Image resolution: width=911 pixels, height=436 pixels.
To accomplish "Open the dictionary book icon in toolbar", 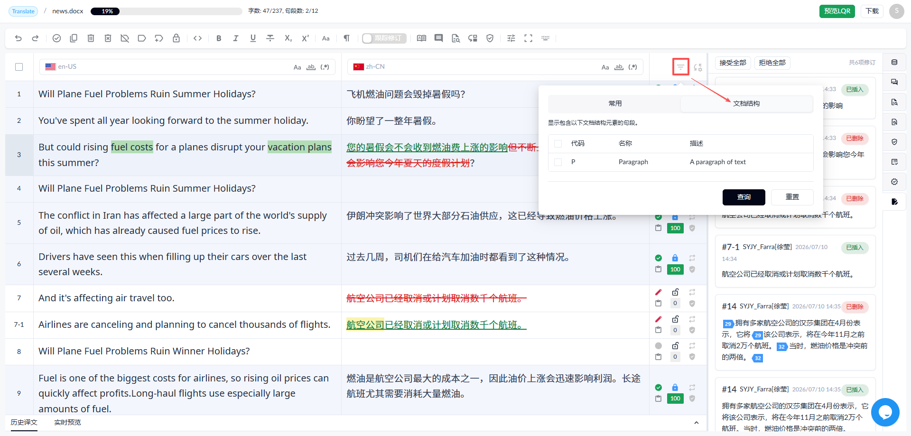I will pos(421,38).
